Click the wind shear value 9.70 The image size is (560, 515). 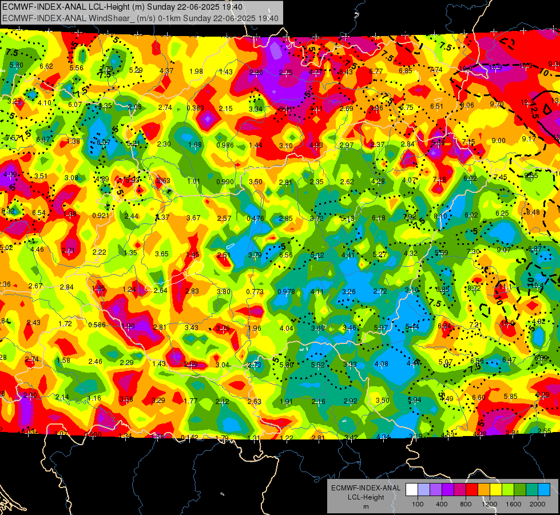pos(497,104)
